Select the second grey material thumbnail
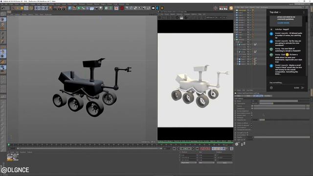Screen dimensions: 313x176 click(16, 157)
